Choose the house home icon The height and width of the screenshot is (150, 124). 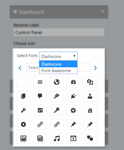point(90,110)
